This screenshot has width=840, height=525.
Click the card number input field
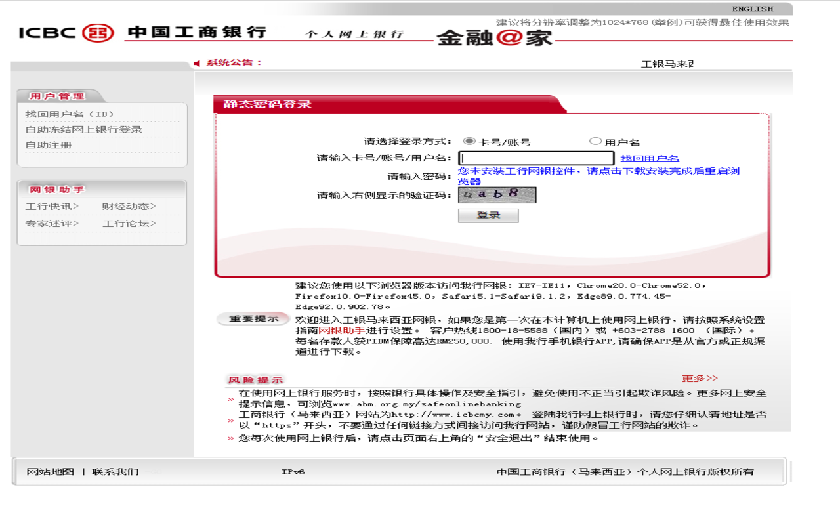click(535, 157)
